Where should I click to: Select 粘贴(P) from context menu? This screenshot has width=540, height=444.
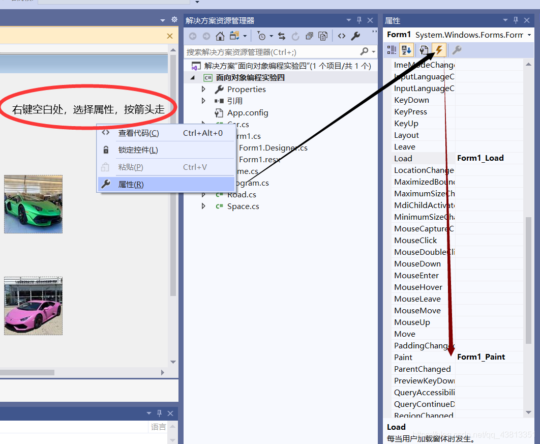click(x=167, y=167)
